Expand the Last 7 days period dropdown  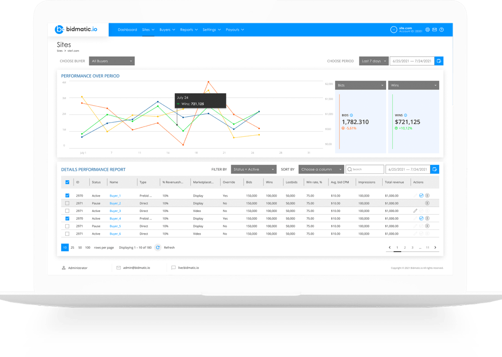click(x=373, y=61)
